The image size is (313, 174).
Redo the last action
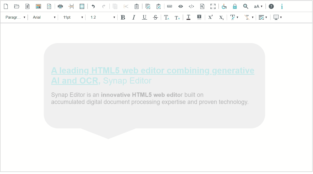tap(104, 6)
